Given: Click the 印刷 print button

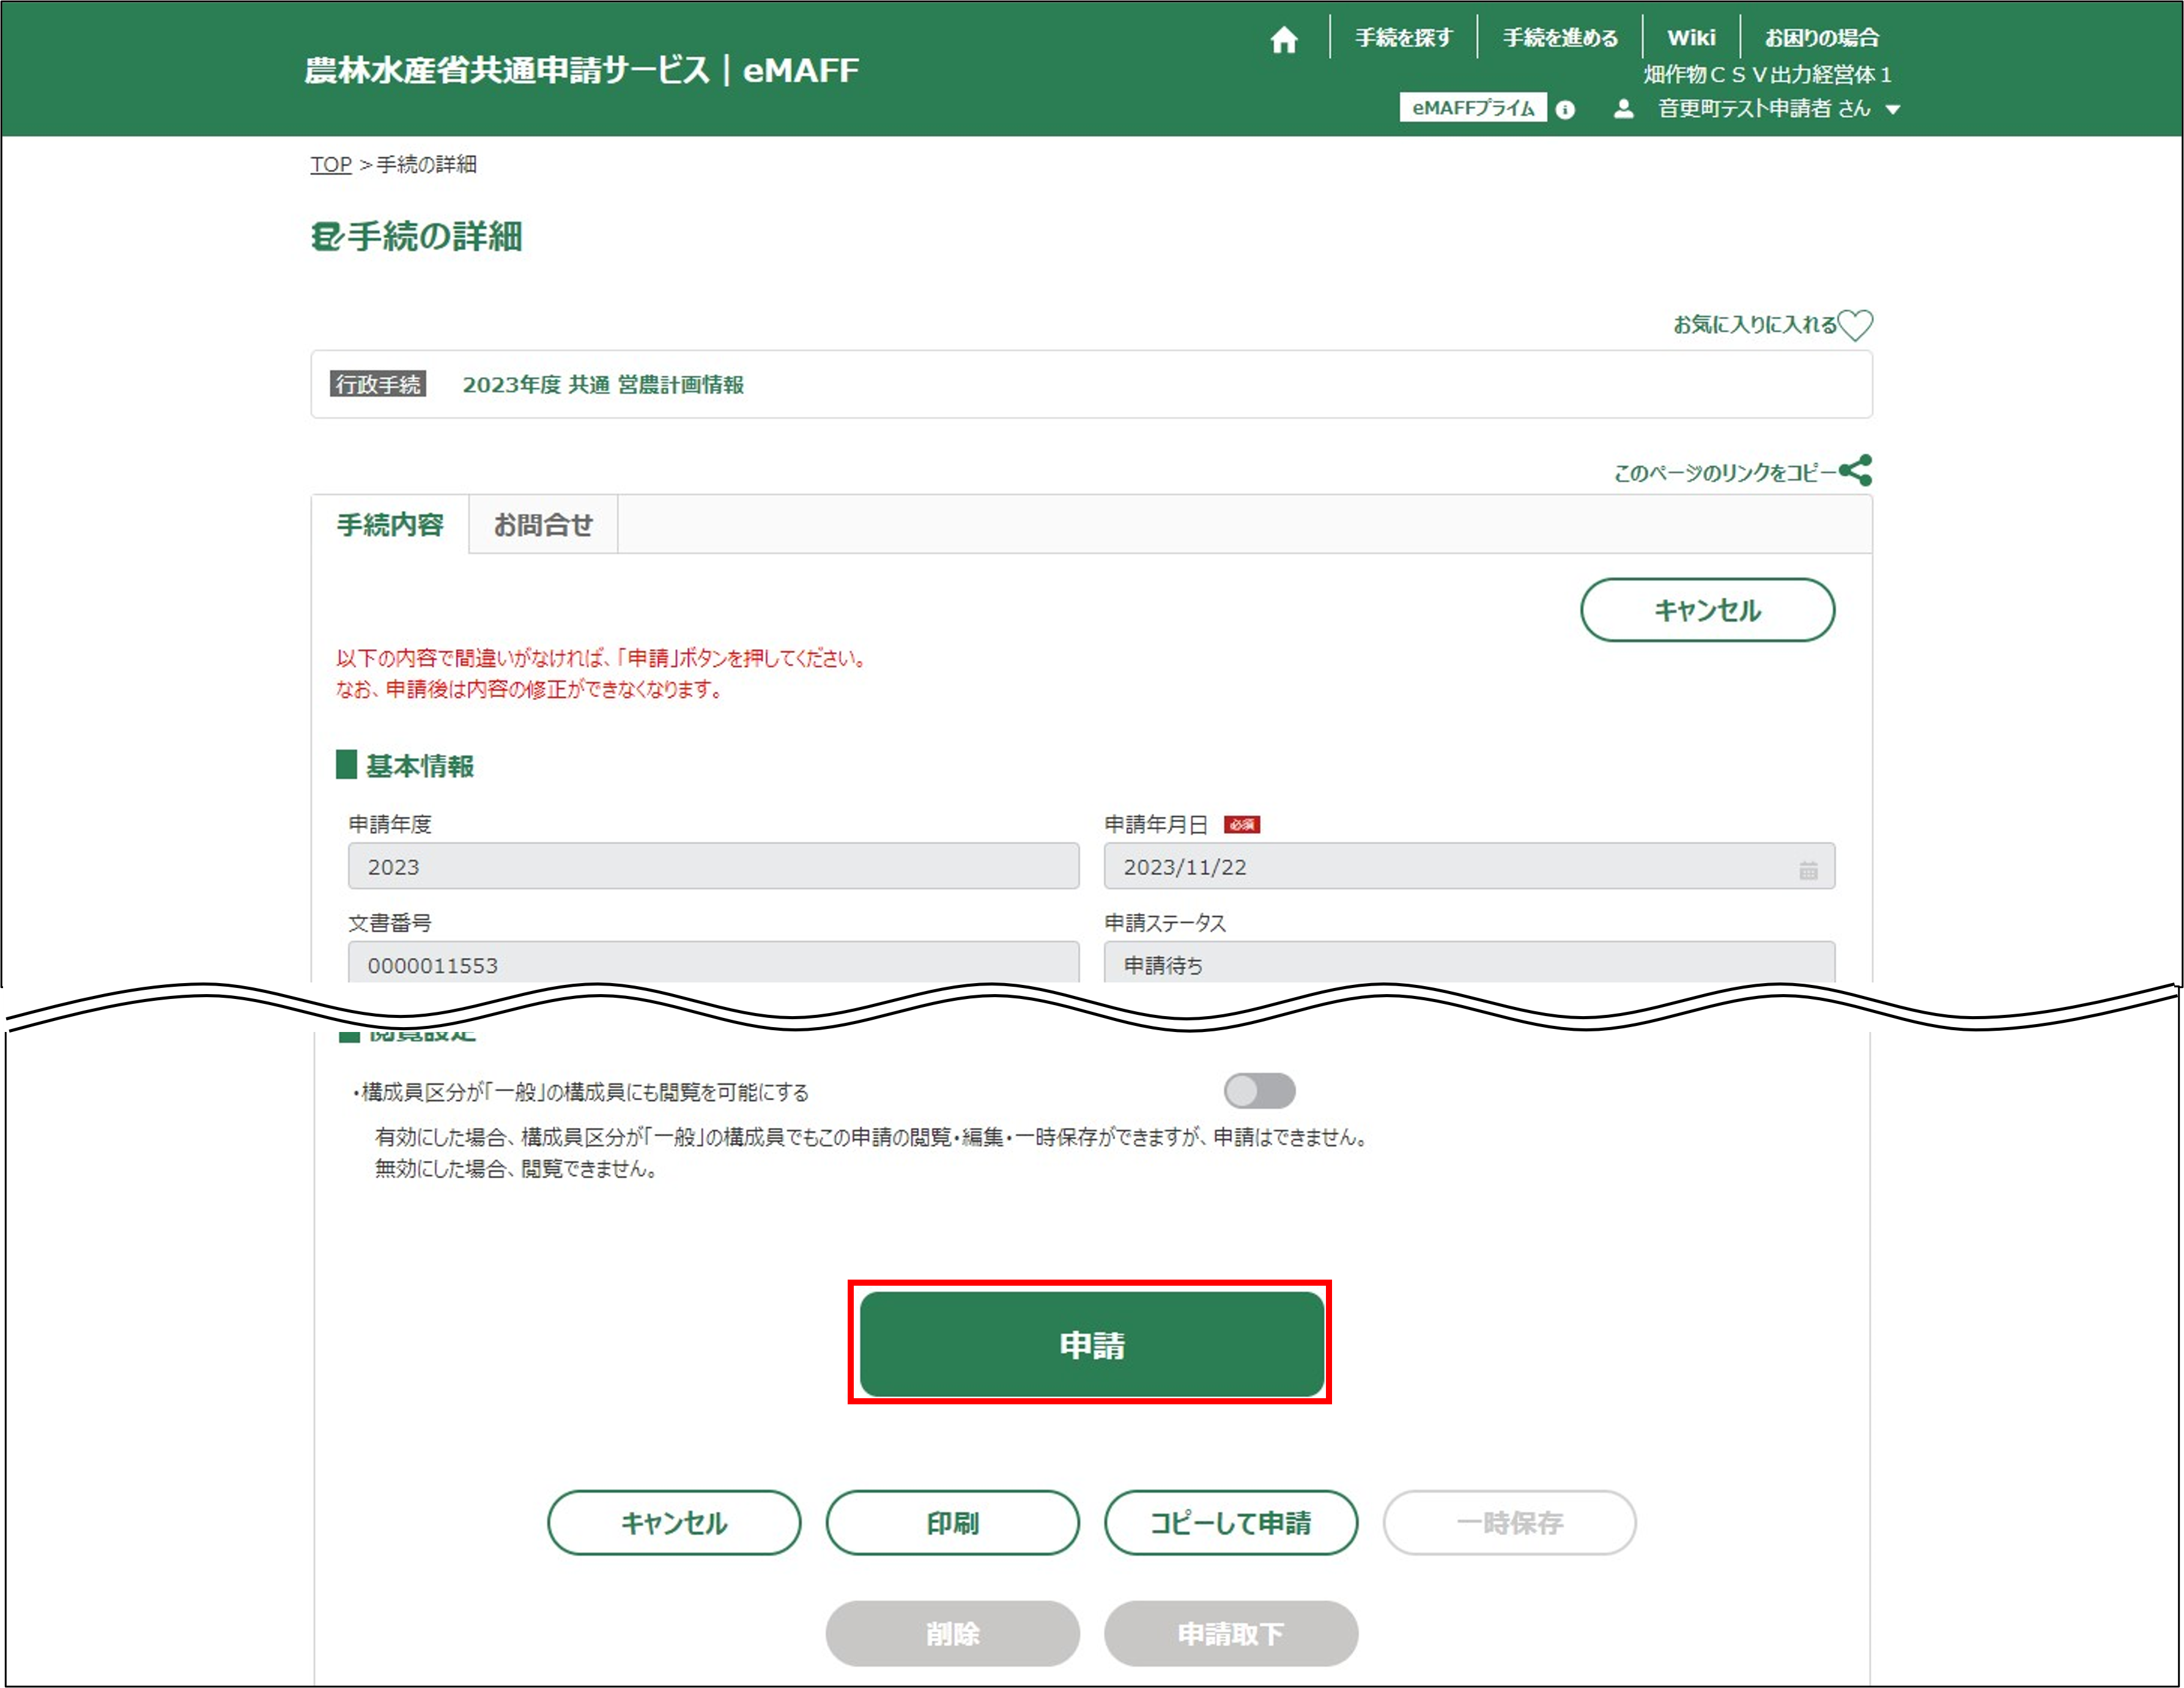Looking at the screenshot, I should [x=952, y=1522].
